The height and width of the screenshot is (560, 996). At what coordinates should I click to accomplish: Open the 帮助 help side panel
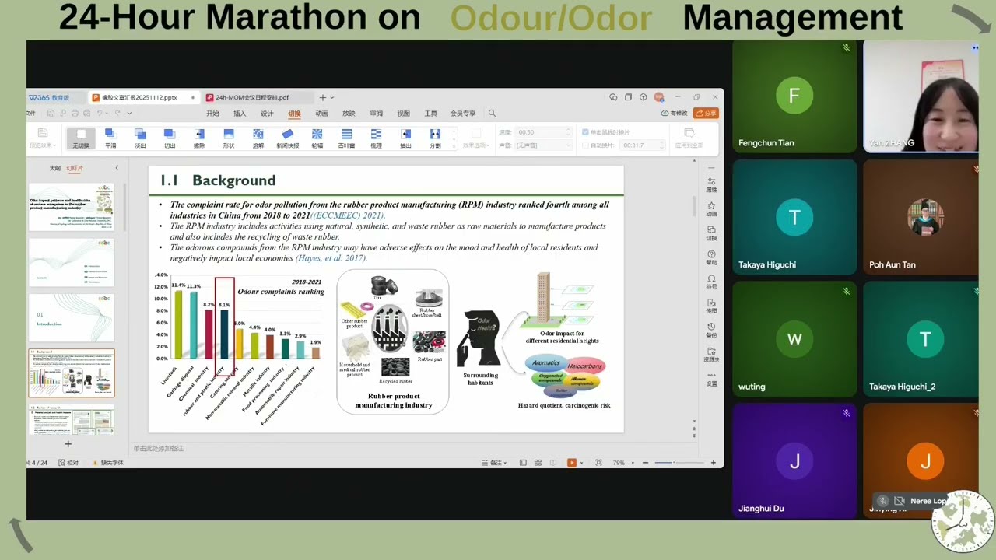tap(711, 257)
